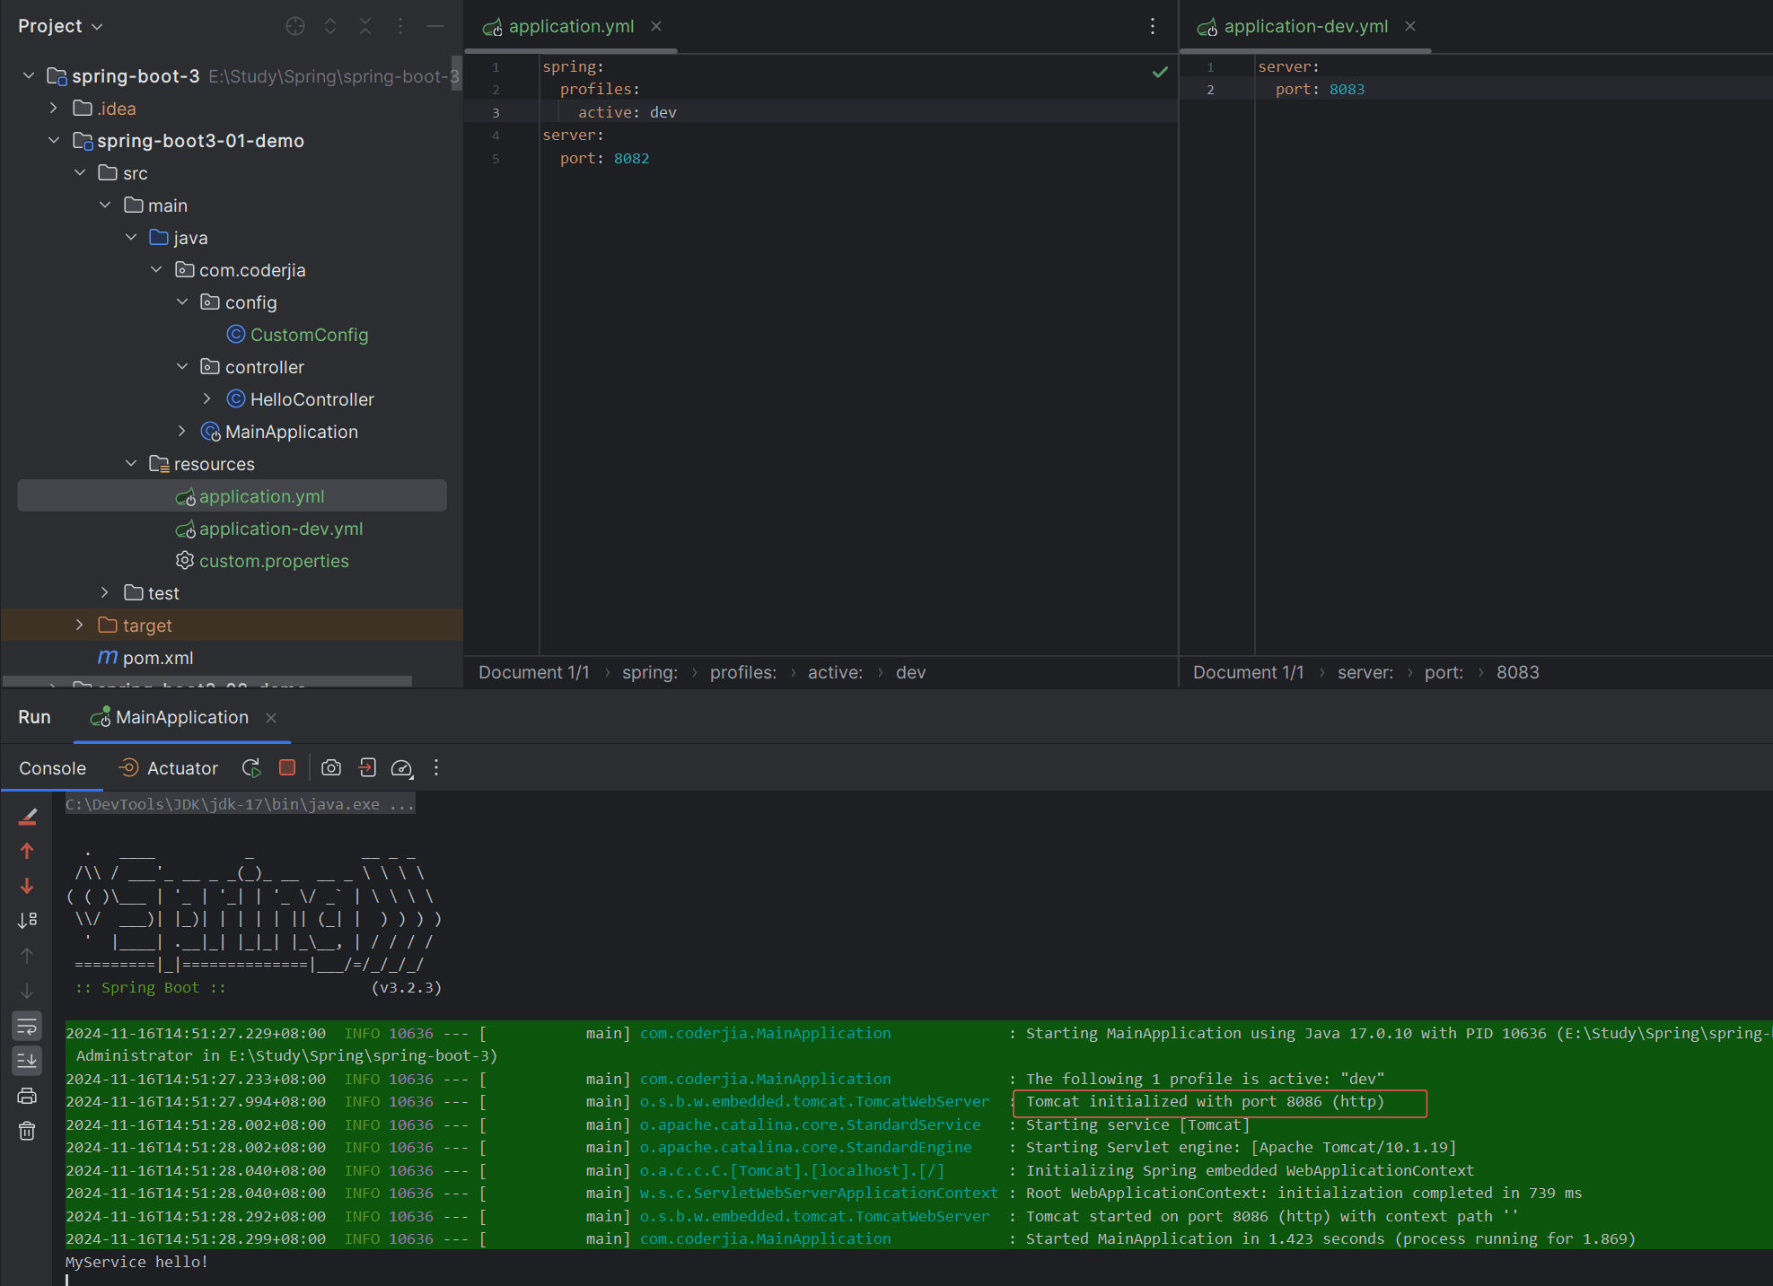This screenshot has height=1286, width=1773.
Task: Collapse the com.coderjia package
Action: coord(156,270)
